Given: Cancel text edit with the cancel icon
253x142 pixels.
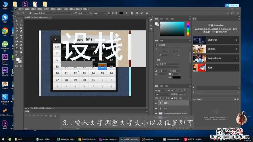Looking at the screenshot, I should pyautogui.click(x=137, y=13).
